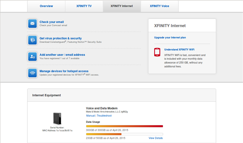243x143 pixels.
Task: Click the 300GB data usage bar
Action: [x=125, y=126]
